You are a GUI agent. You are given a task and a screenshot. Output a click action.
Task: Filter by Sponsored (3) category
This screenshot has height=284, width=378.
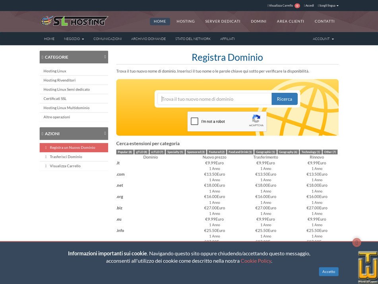click(196, 152)
